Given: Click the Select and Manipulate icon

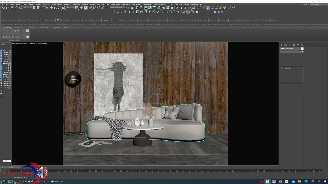Looking at the screenshot, I should 81,8.
